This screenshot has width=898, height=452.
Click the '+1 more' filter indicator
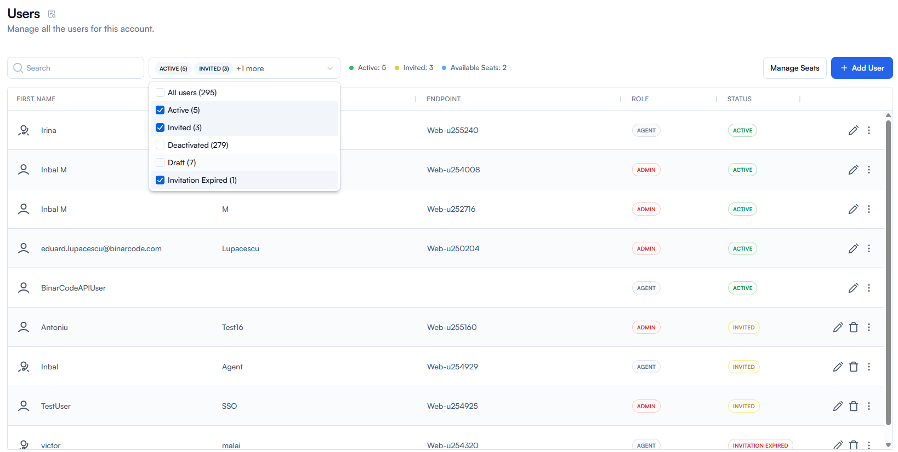[x=250, y=68]
